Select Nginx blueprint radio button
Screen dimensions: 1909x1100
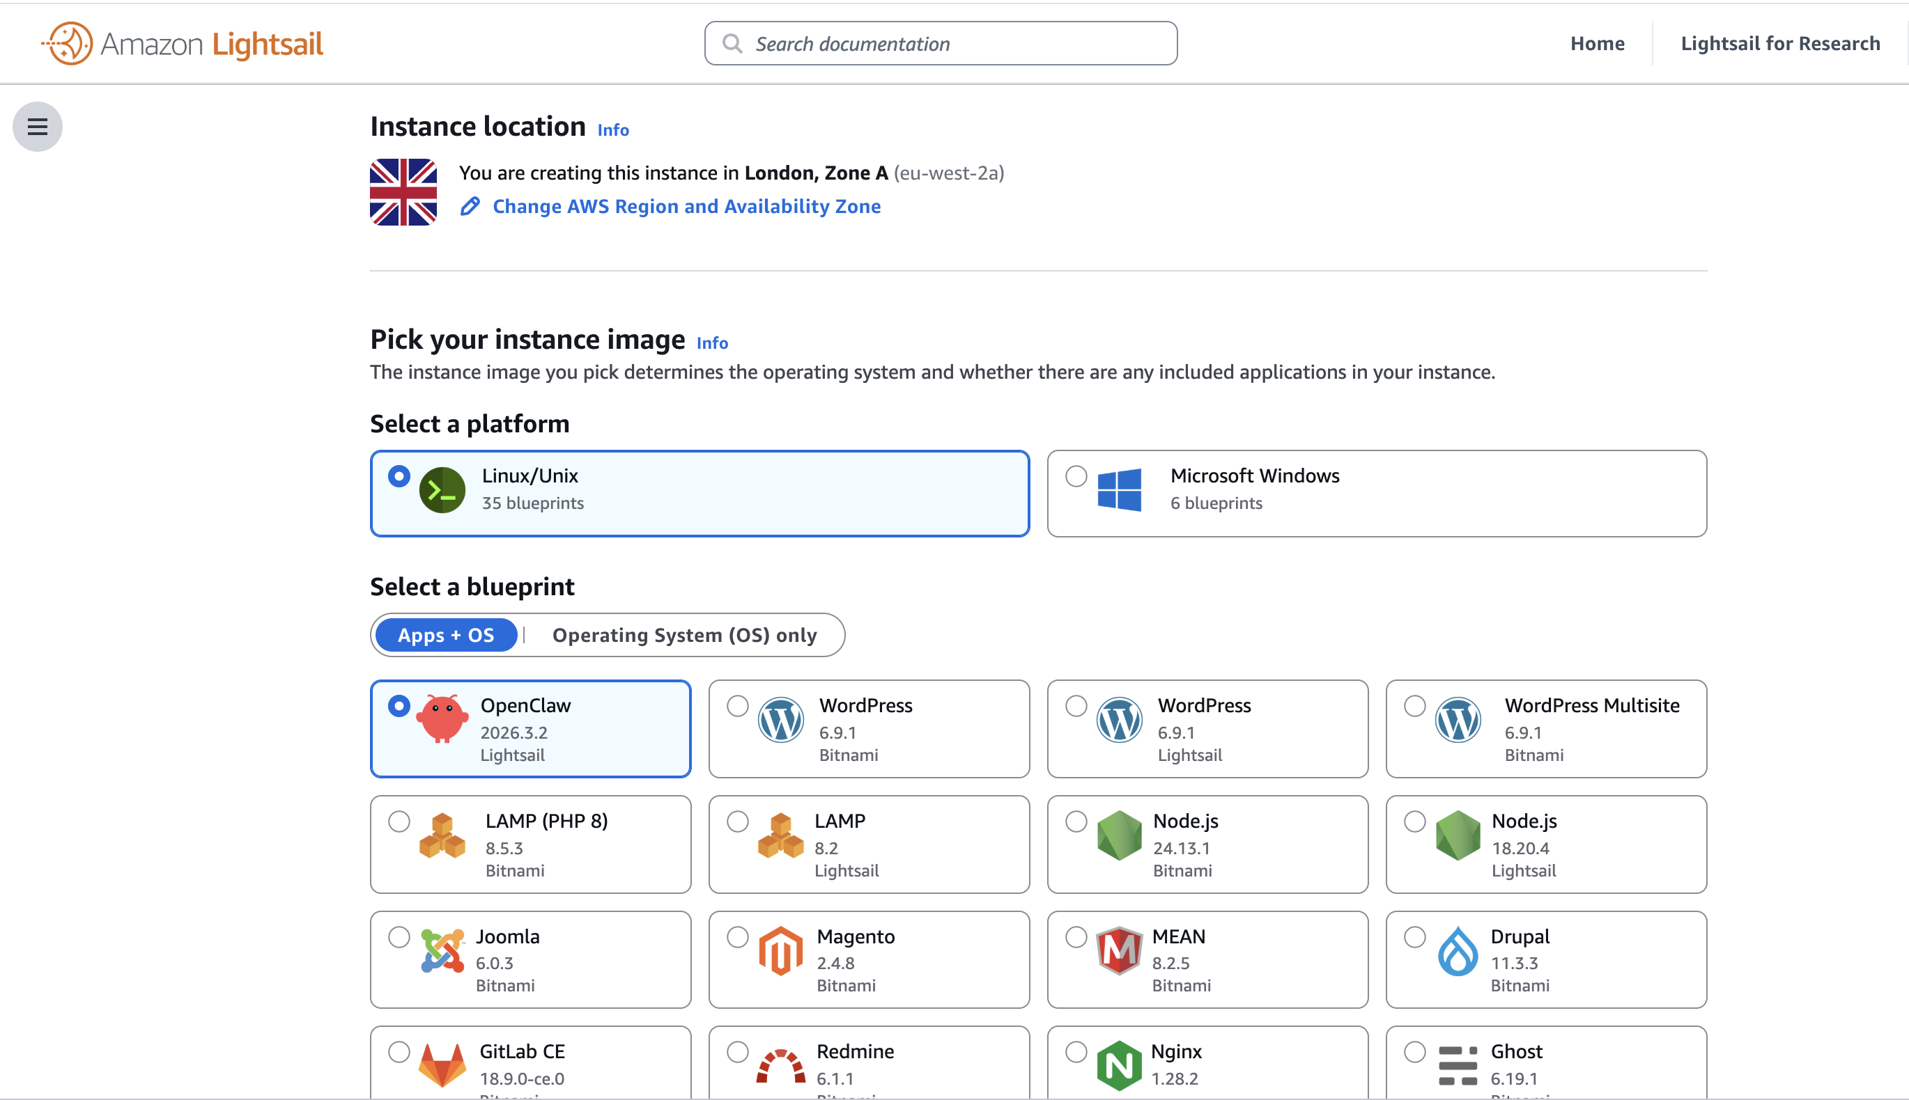point(1076,1053)
